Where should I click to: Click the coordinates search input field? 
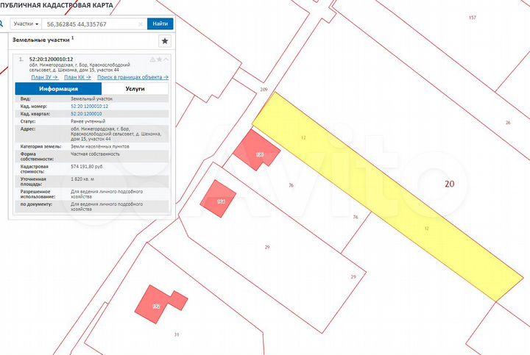[88, 24]
